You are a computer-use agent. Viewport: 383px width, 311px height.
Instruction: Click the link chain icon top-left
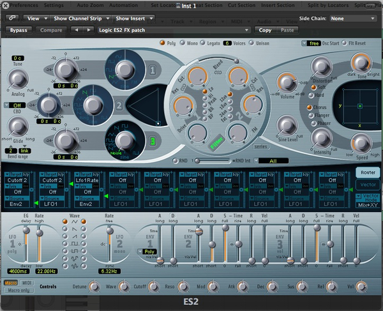[x=12, y=19]
